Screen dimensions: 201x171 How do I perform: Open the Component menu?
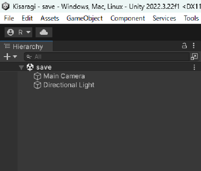coord(128,18)
